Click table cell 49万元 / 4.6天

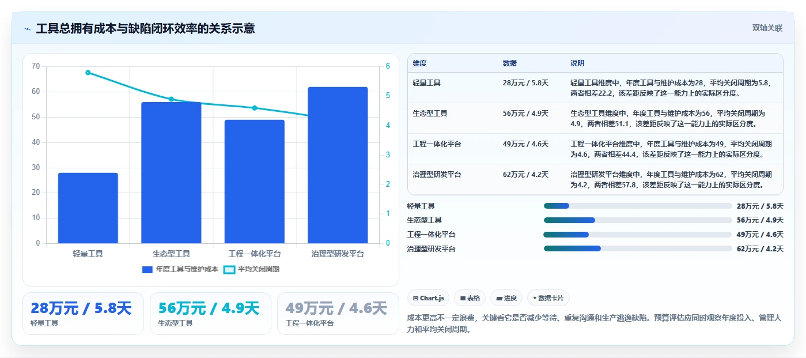(525, 144)
